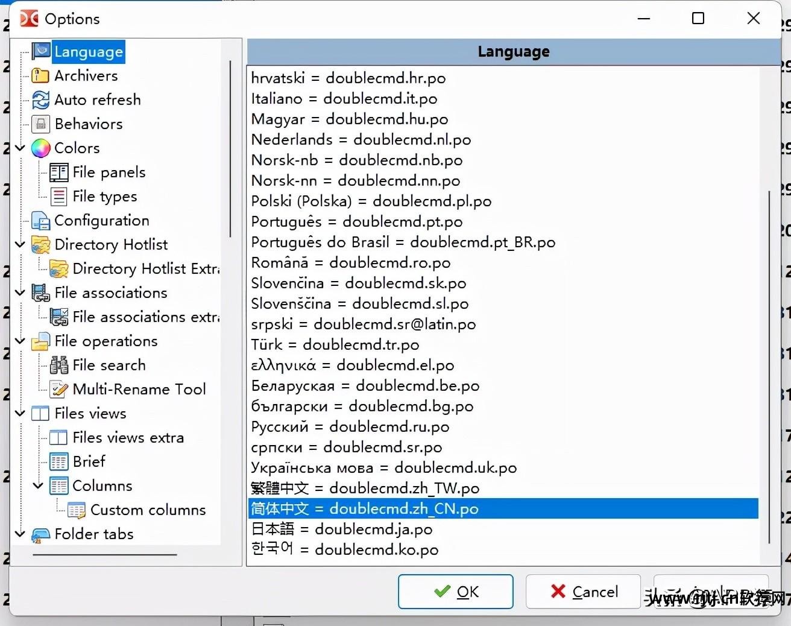Viewport: 791px width, 626px height.
Task: Minimize the Options window
Action: (x=644, y=19)
